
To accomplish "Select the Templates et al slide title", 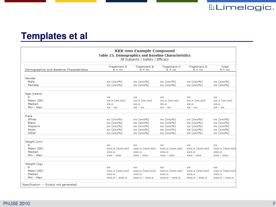I will pyautogui.click(x=54, y=36).
